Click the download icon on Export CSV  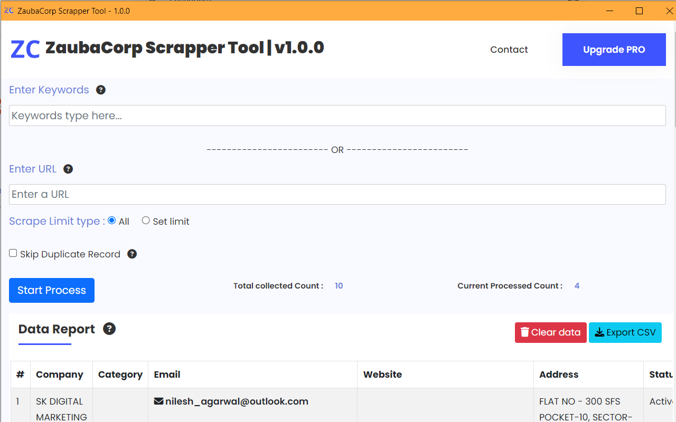coord(599,332)
